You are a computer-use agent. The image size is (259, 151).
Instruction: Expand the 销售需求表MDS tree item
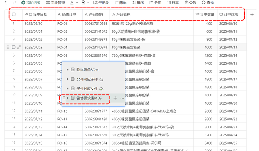tap(68, 98)
